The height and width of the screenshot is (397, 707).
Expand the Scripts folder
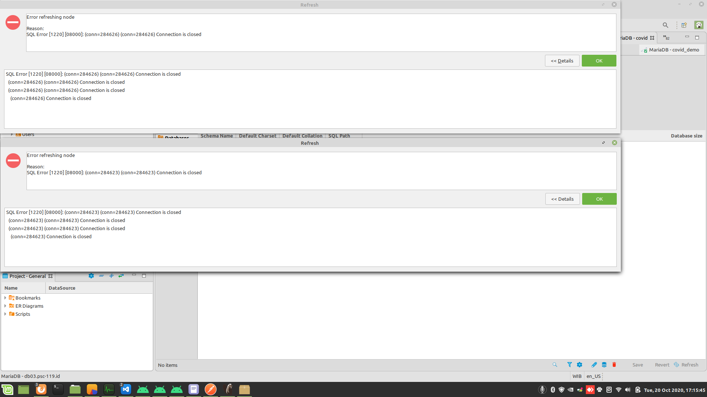point(5,314)
